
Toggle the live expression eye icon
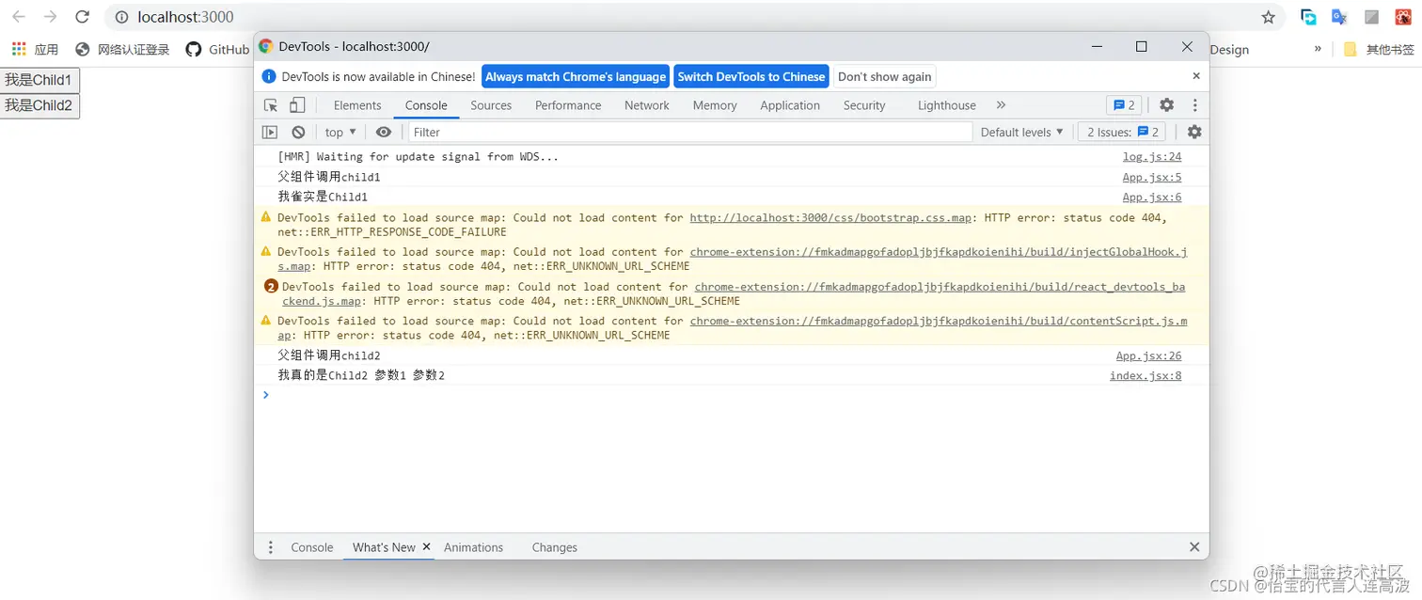pos(384,133)
